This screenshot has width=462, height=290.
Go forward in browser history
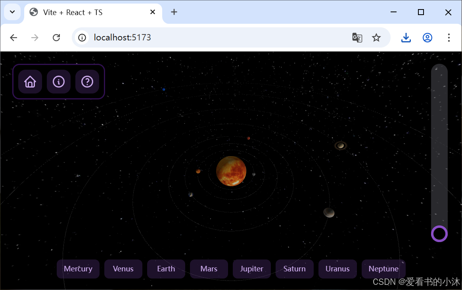coord(35,38)
